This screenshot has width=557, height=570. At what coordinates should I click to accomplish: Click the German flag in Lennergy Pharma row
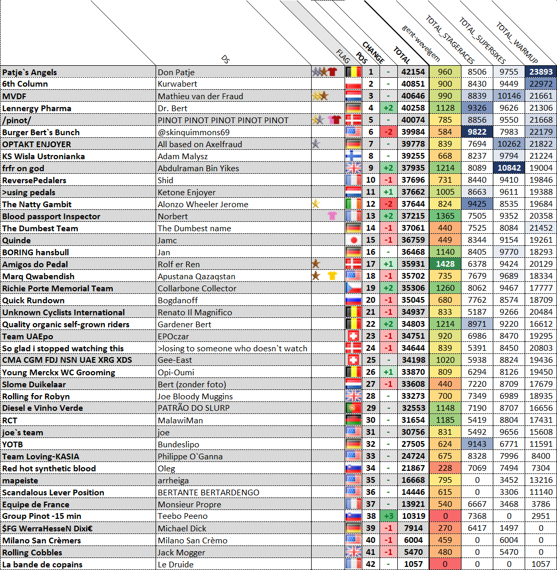pyautogui.click(x=353, y=108)
